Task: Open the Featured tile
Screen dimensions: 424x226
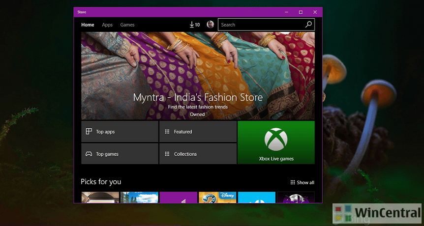Action: point(198,132)
